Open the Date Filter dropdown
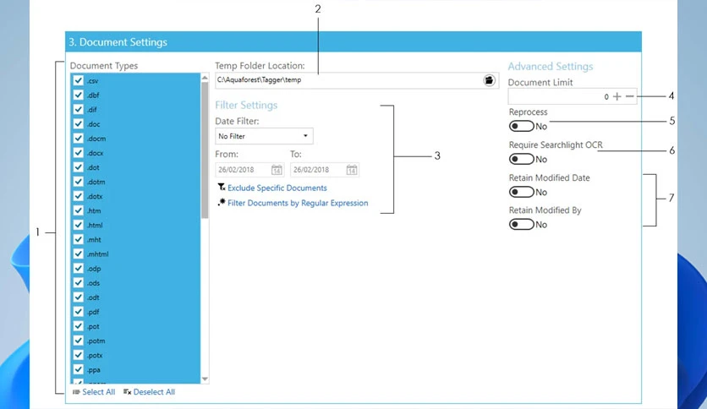Viewport: 707px width, 409px height. 264,136
